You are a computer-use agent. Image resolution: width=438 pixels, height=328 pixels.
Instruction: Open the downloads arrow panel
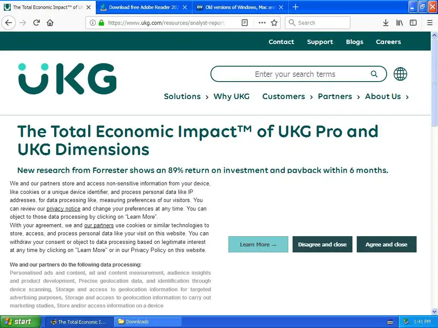point(386,23)
